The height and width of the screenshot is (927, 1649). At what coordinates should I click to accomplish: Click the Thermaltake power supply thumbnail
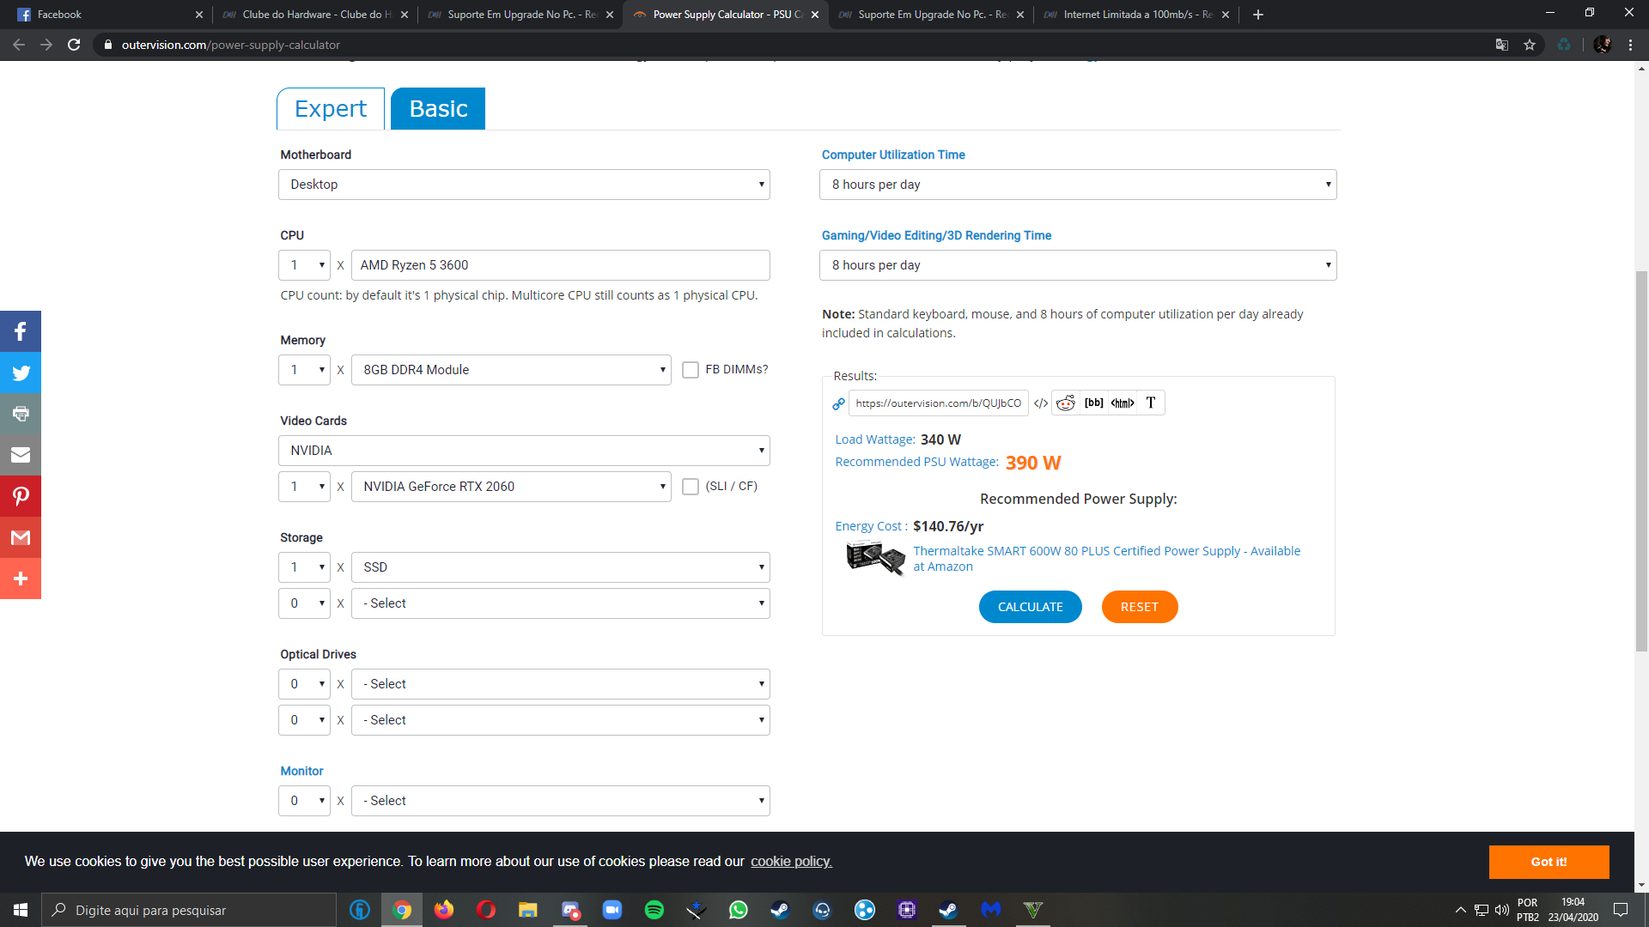(874, 558)
